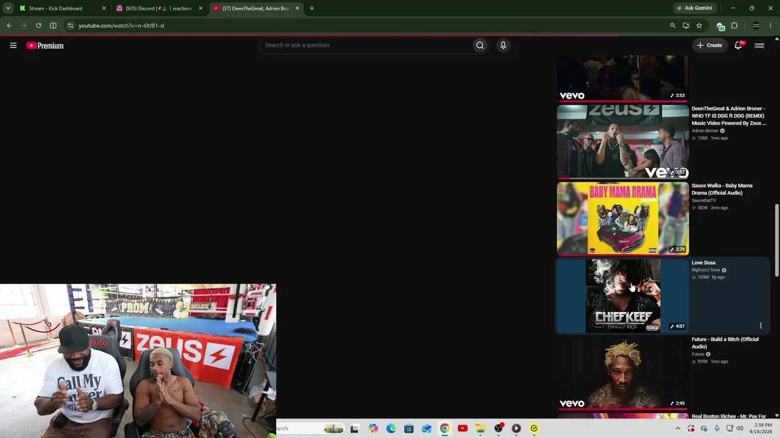Open YouTube notifications bell
Image resolution: width=780 pixels, height=438 pixels.
pyautogui.click(x=739, y=45)
